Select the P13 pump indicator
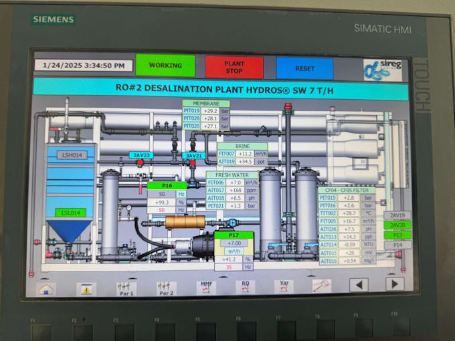The image size is (455, 341). tap(397, 235)
